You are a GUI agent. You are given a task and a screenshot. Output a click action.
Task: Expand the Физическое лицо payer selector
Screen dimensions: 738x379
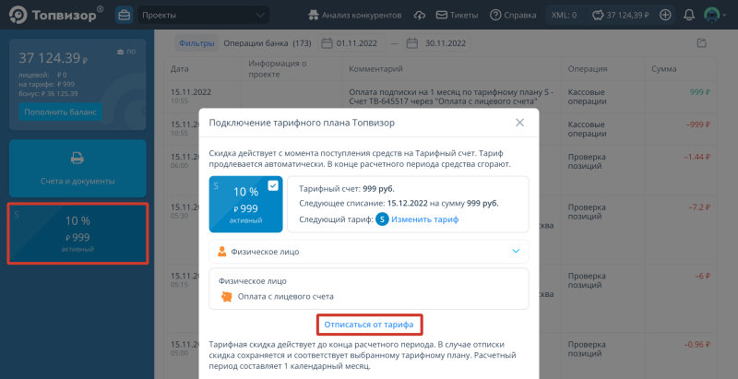click(x=369, y=251)
